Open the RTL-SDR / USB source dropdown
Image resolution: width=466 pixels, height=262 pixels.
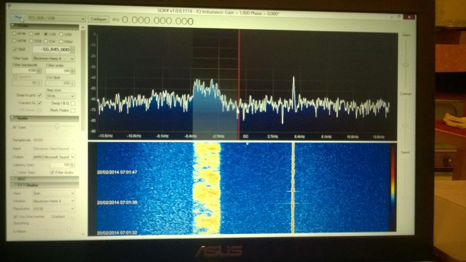[x=56, y=18]
